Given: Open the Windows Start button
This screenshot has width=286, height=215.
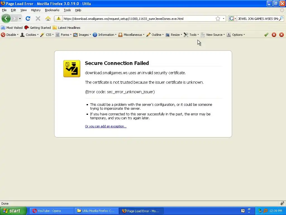Looking at the screenshot, I should (13, 211).
